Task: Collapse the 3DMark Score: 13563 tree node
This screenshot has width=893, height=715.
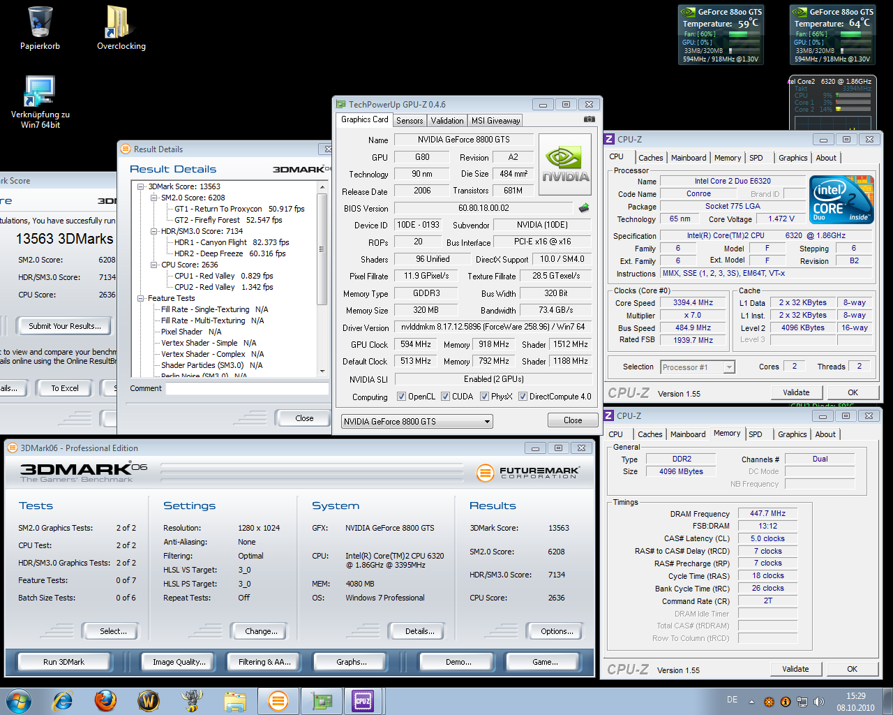Action: (x=141, y=186)
